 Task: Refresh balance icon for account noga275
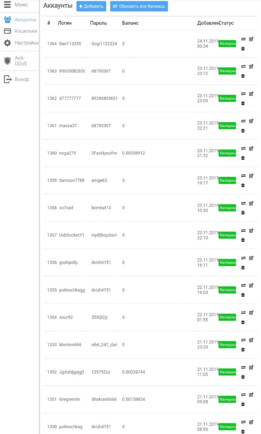243,149
